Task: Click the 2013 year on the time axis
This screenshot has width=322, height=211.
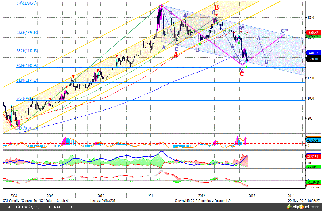Action: (252, 196)
